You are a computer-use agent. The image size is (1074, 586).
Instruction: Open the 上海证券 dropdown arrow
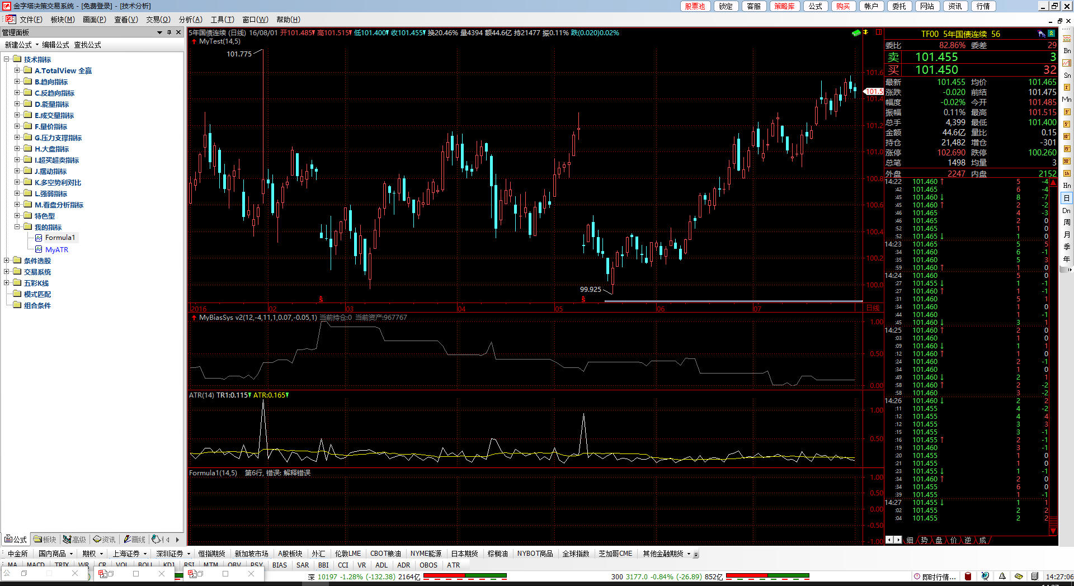point(145,554)
